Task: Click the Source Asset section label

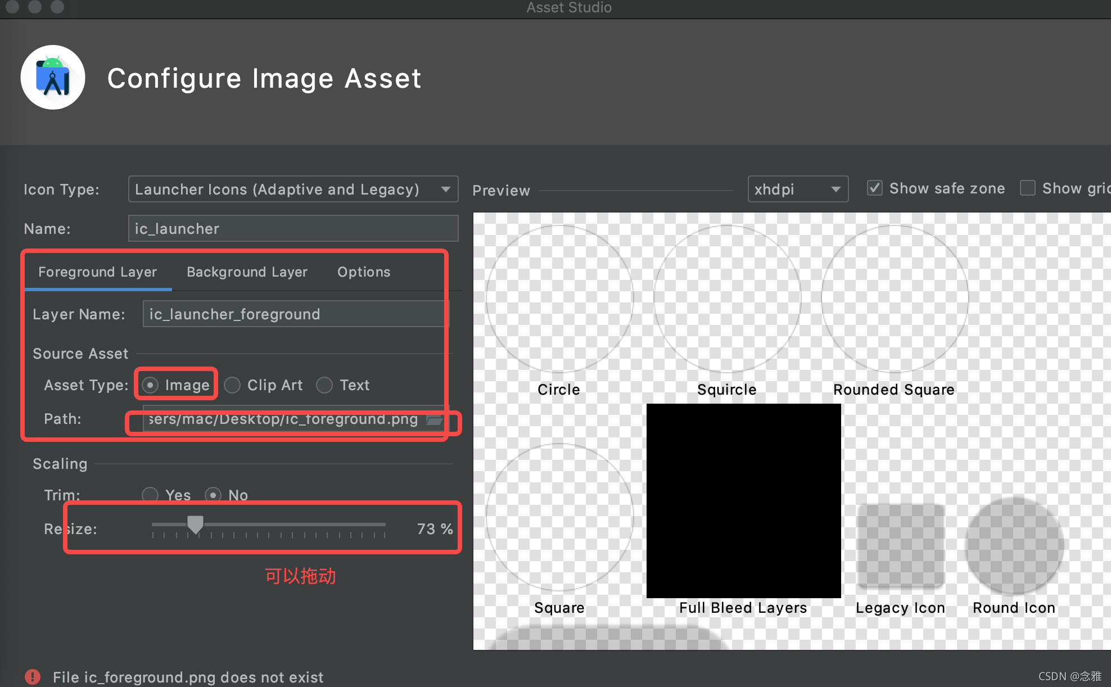Action: 80,354
